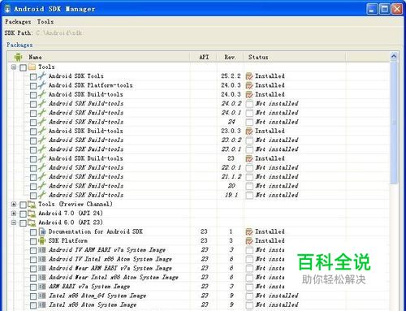The height and width of the screenshot is (311, 406).
Task: Tick the Intel x86 Atom System Image checkbox
Action: (x=33, y=305)
